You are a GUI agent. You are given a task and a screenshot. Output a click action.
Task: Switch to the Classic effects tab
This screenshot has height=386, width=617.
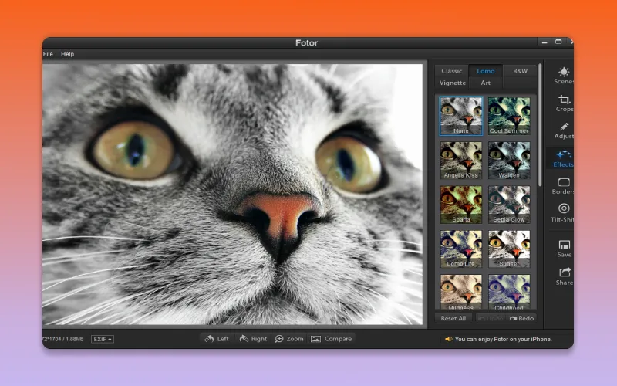click(x=452, y=71)
